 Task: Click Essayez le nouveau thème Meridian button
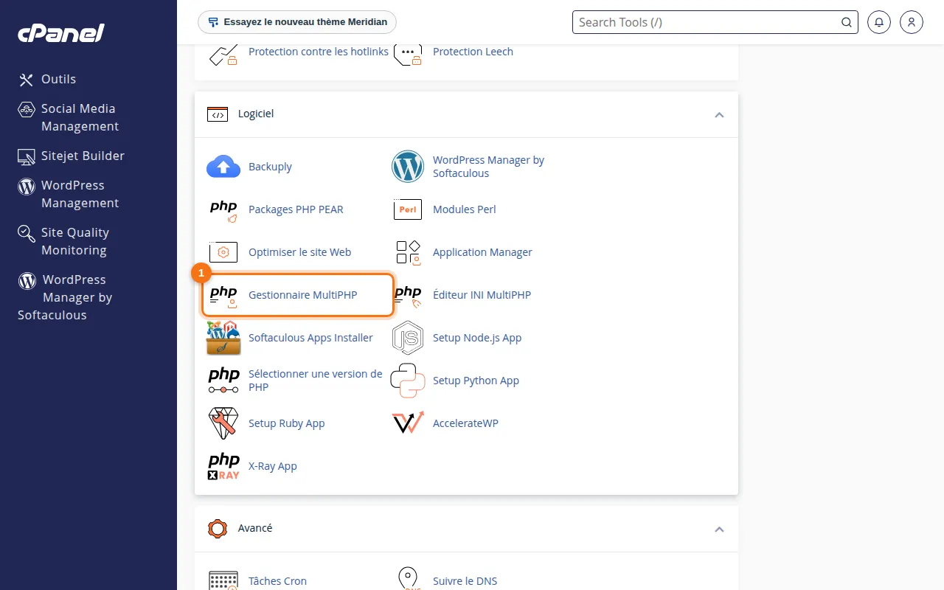click(297, 22)
